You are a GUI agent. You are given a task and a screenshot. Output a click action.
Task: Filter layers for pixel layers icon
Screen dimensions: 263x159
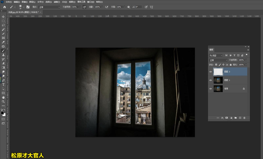tap(226, 55)
